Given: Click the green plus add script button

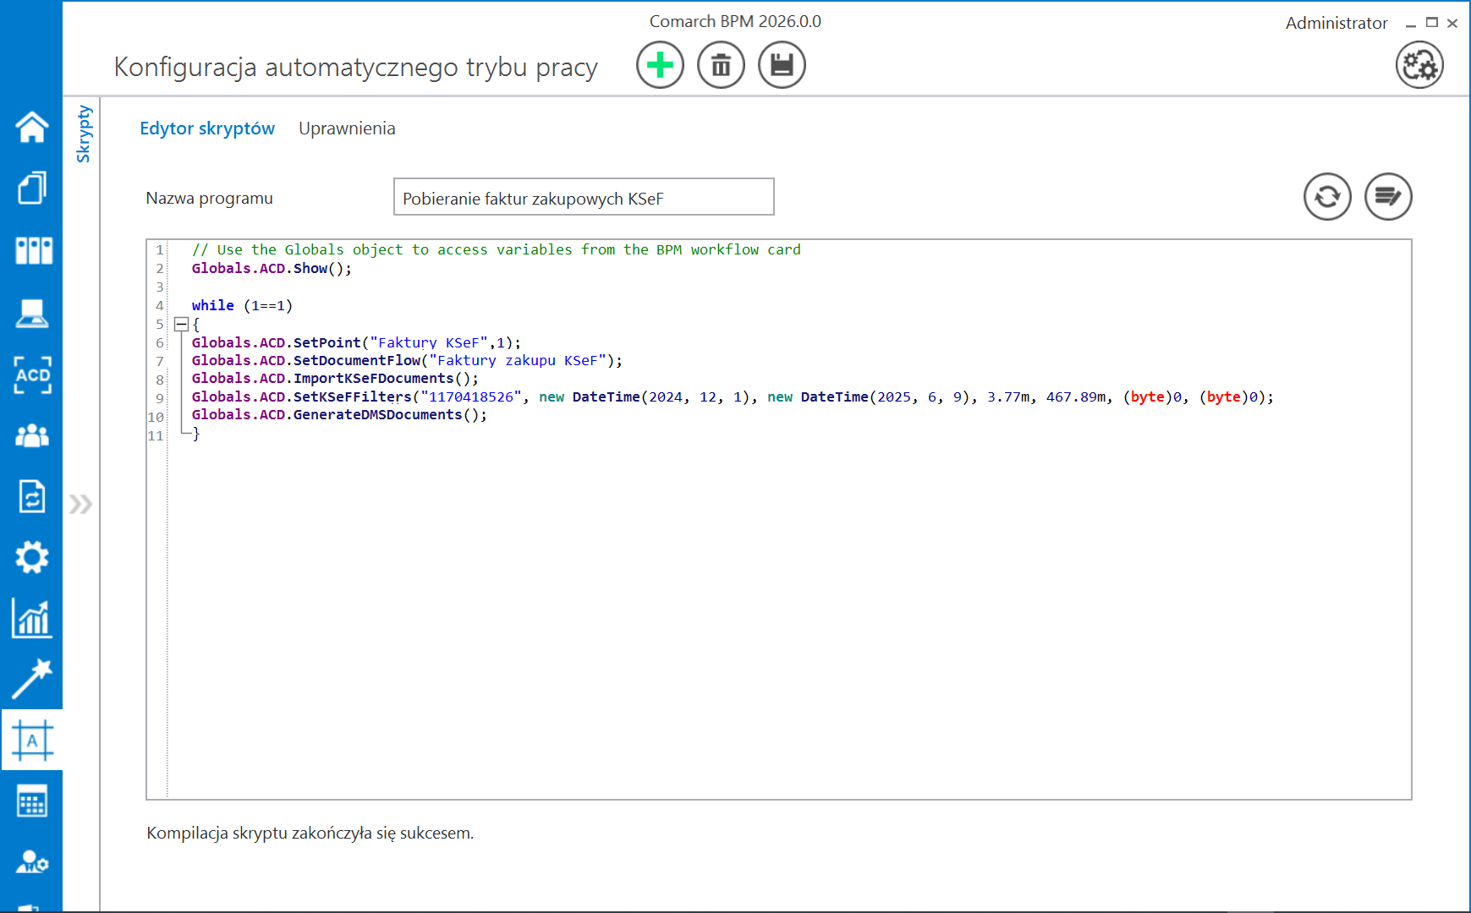Looking at the screenshot, I should [x=660, y=65].
